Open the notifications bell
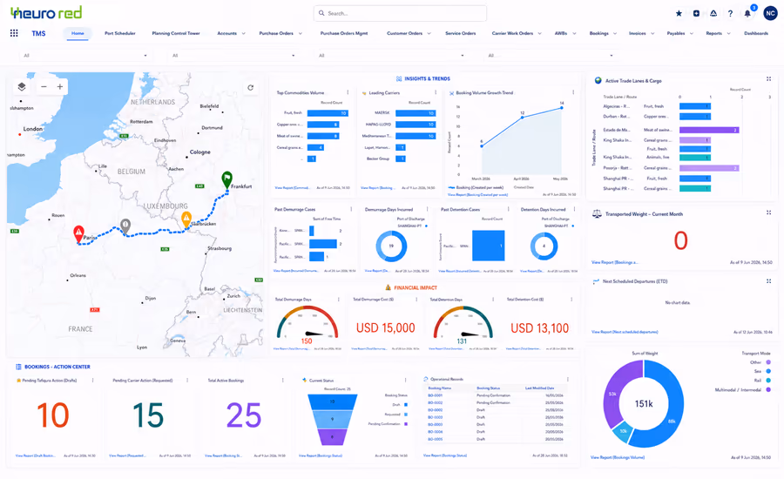Viewport: 784px width, 479px height. [x=747, y=14]
